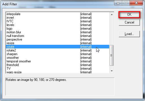Choose the IVTC filter

click(x=58, y=21)
